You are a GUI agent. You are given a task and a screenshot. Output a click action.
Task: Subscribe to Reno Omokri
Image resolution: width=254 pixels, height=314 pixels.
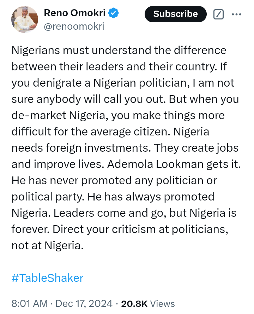[175, 14]
